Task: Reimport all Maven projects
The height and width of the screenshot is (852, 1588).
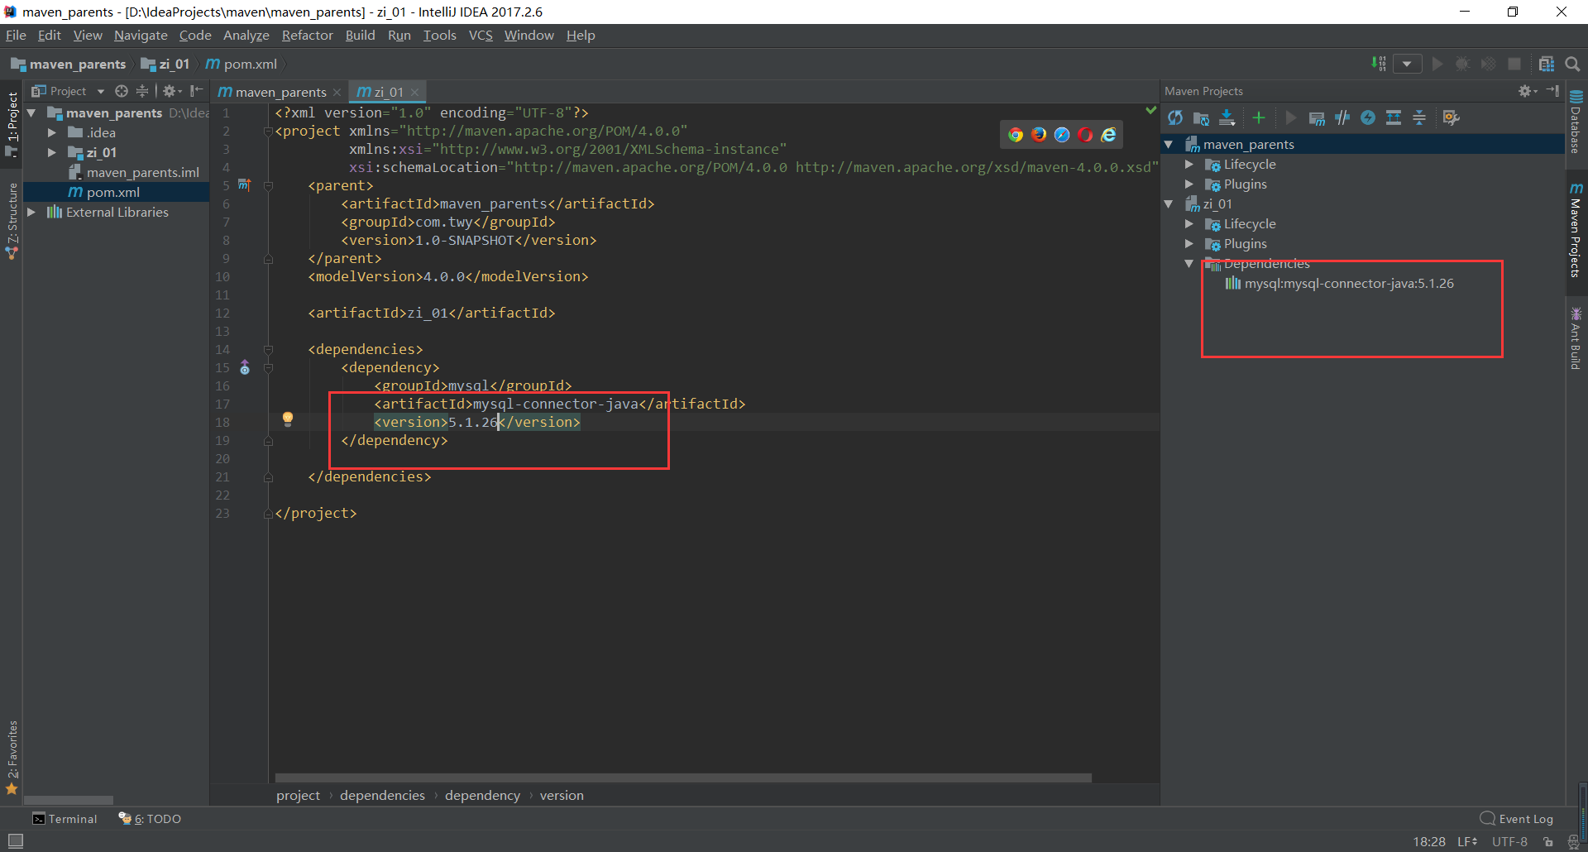Action: tap(1175, 117)
